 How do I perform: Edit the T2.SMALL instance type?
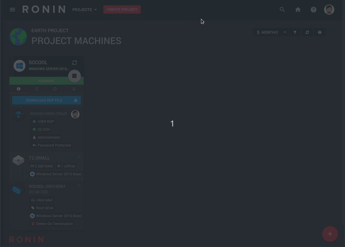(79, 156)
